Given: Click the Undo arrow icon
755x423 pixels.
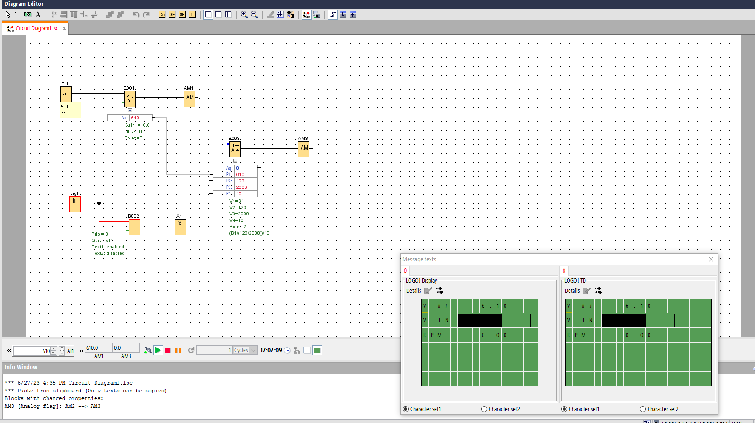Looking at the screenshot, I should coord(136,15).
